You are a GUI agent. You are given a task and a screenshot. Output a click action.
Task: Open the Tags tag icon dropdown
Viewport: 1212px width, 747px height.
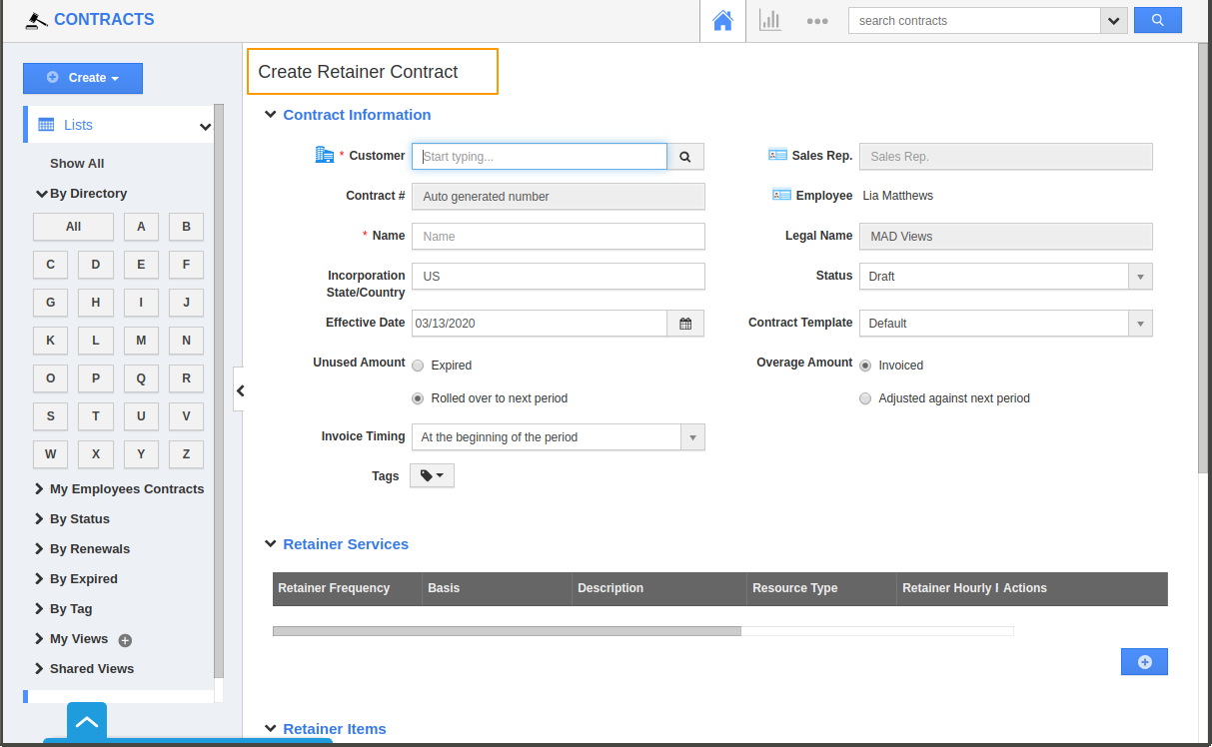click(432, 476)
